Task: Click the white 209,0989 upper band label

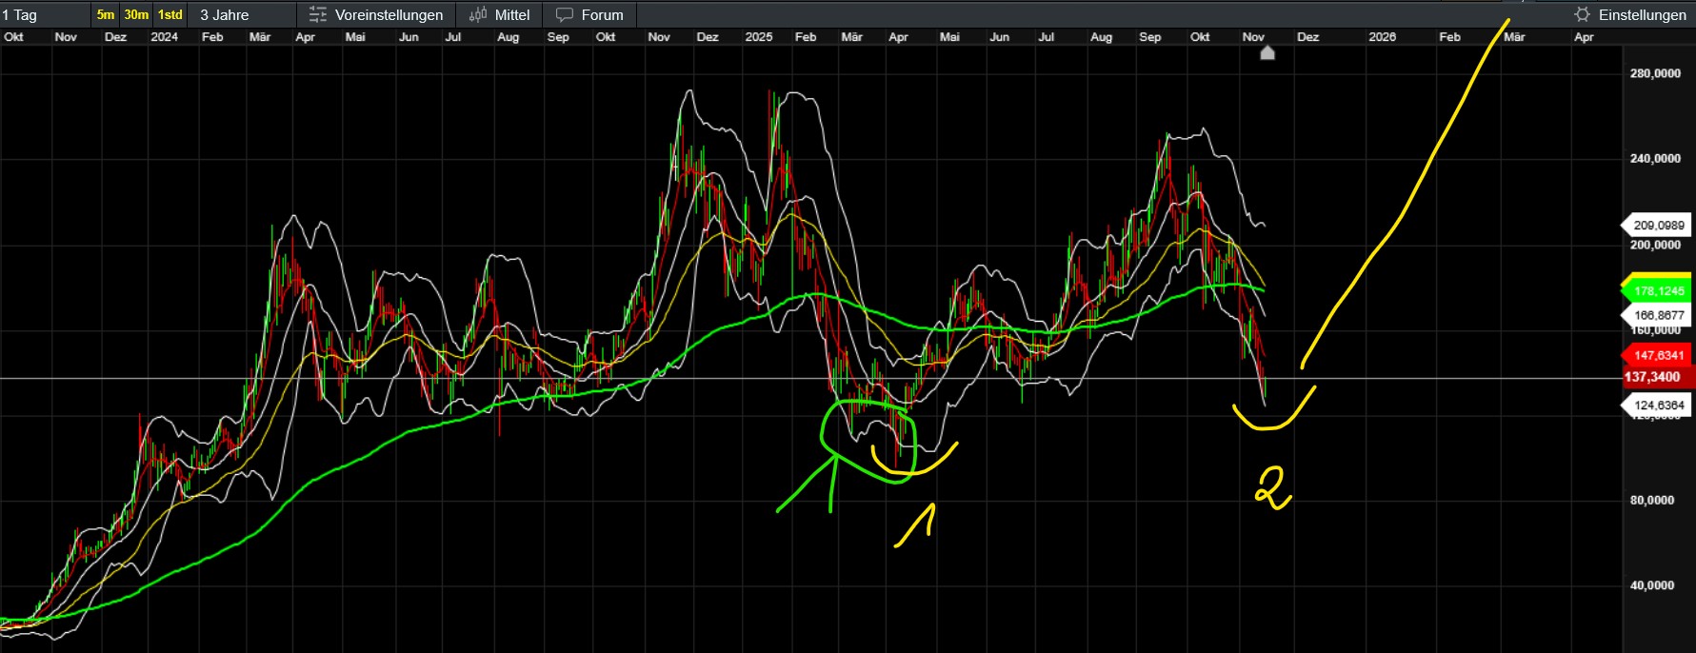Action: (1659, 226)
